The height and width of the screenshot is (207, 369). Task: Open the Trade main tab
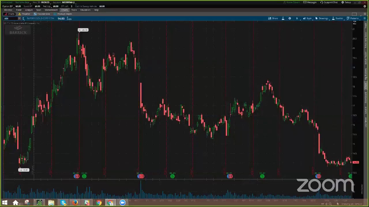(x=18, y=10)
